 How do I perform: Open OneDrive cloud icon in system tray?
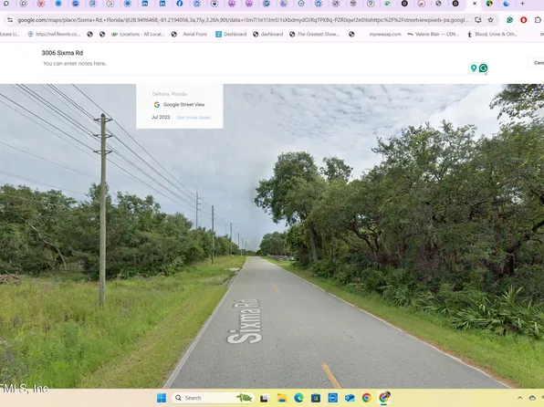[x=532, y=398]
